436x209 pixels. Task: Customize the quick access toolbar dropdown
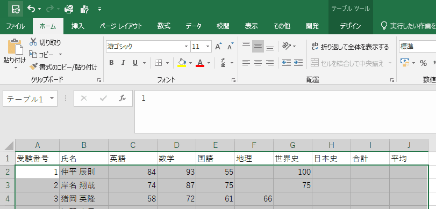(x=100, y=10)
